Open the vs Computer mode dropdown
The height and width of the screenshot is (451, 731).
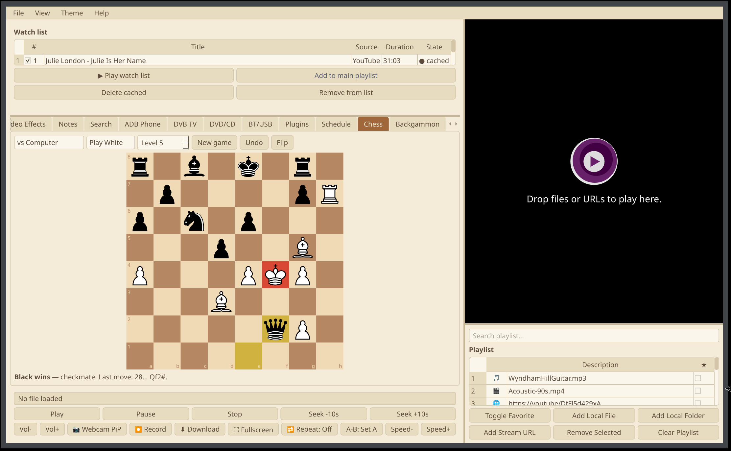(x=49, y=143)
